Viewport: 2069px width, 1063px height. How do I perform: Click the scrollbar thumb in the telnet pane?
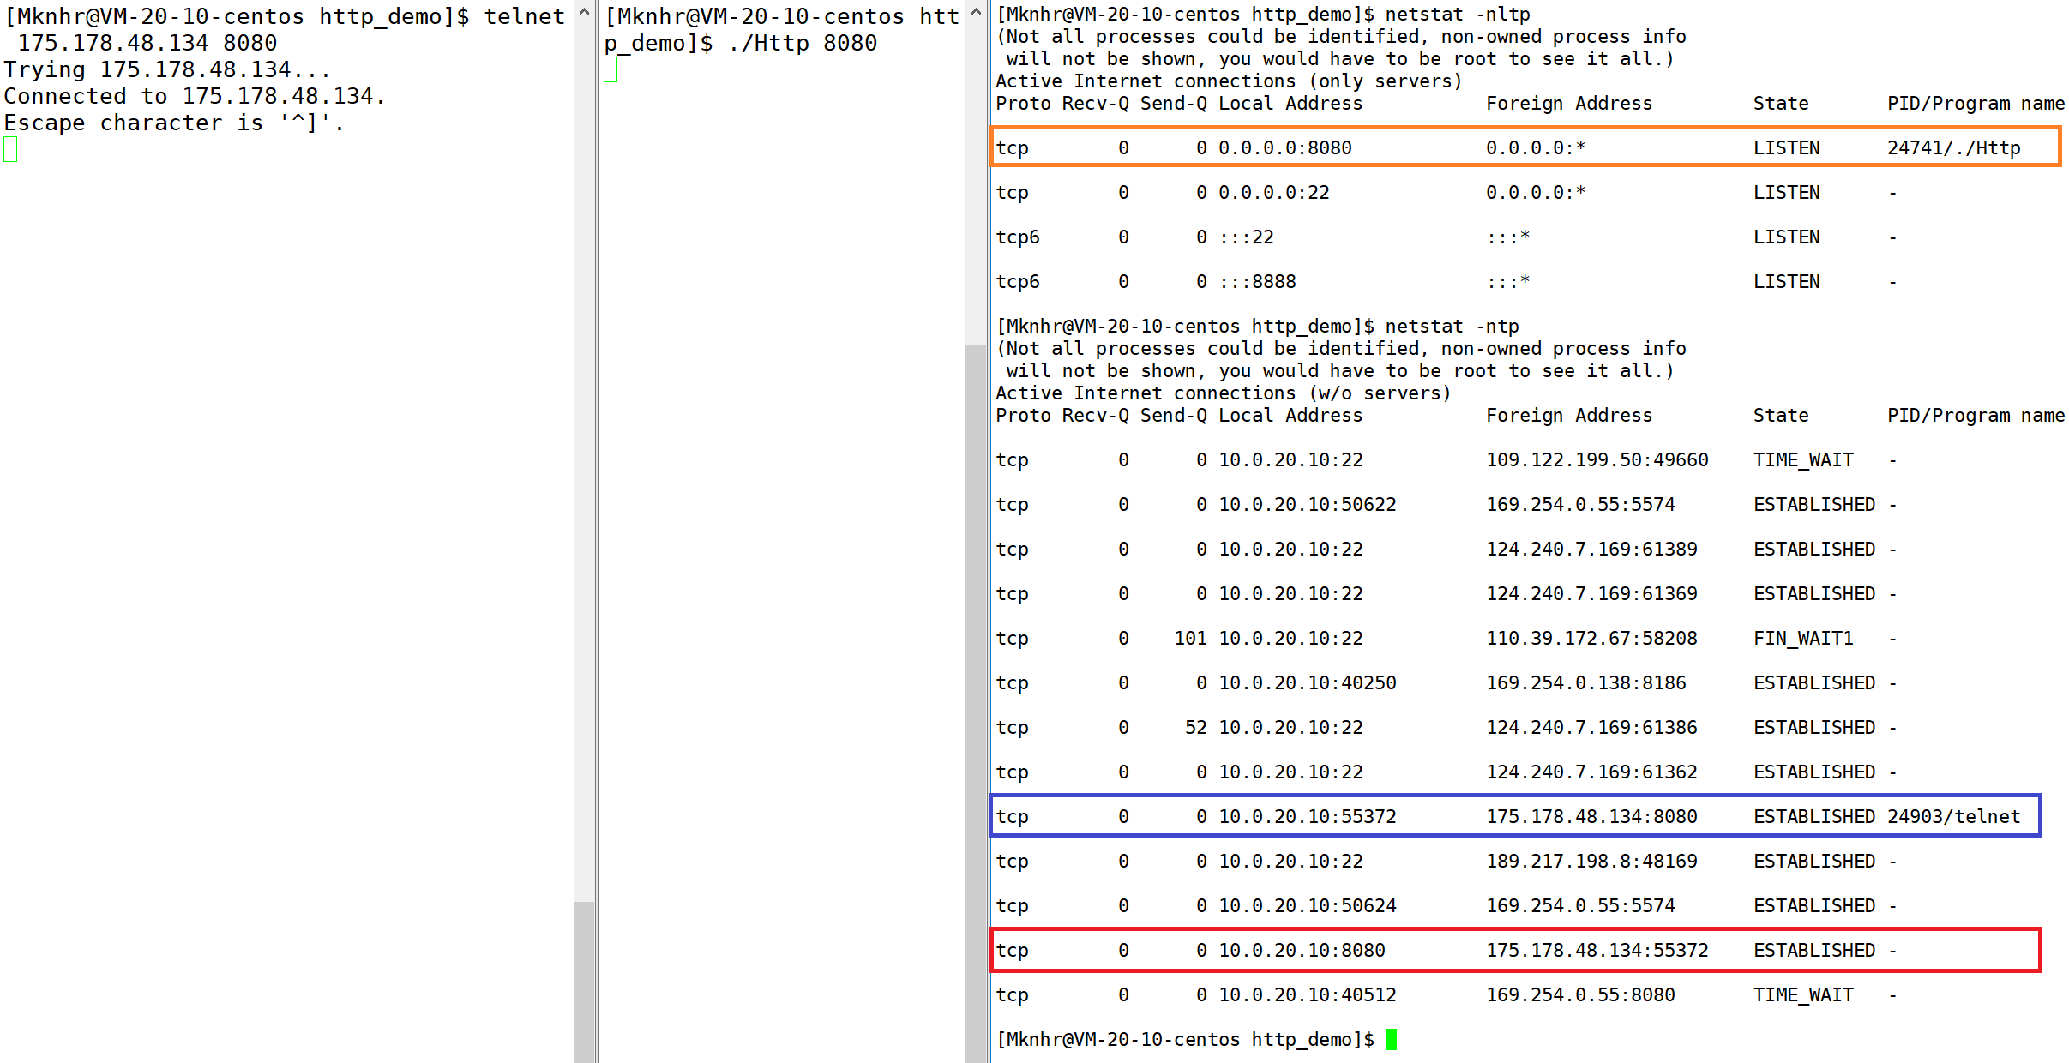tap(584, 982)
